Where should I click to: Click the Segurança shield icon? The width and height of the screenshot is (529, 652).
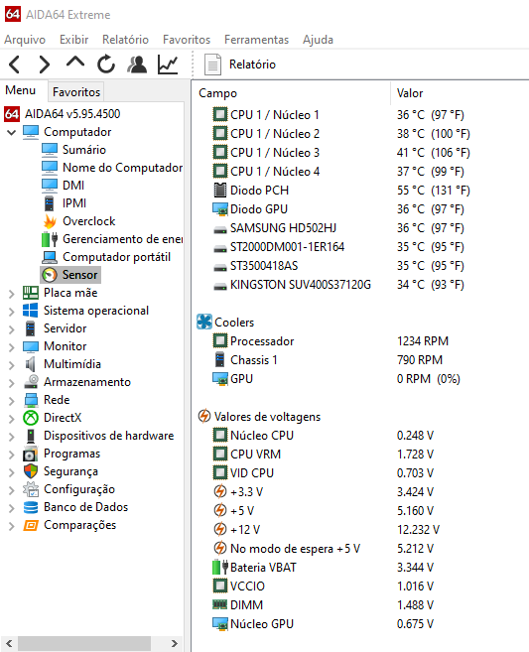[x=31, y=471]
